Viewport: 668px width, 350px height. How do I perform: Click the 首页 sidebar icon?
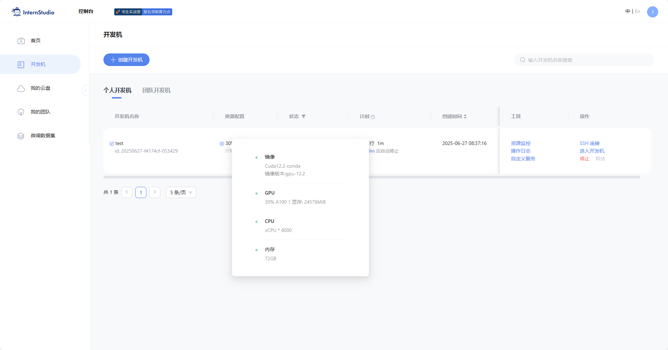tap(21, 41)
